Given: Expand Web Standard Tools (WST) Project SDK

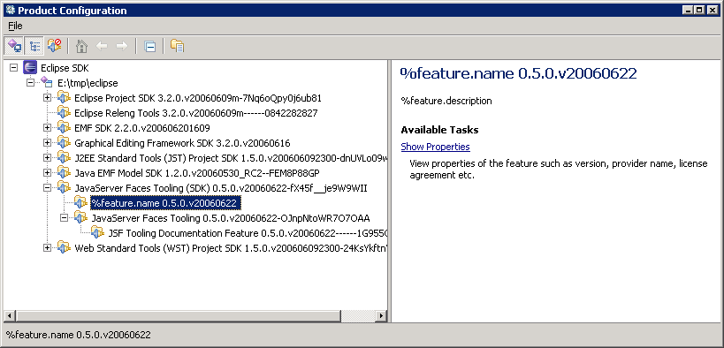Looking at the screenshot, I should [47, 248].
